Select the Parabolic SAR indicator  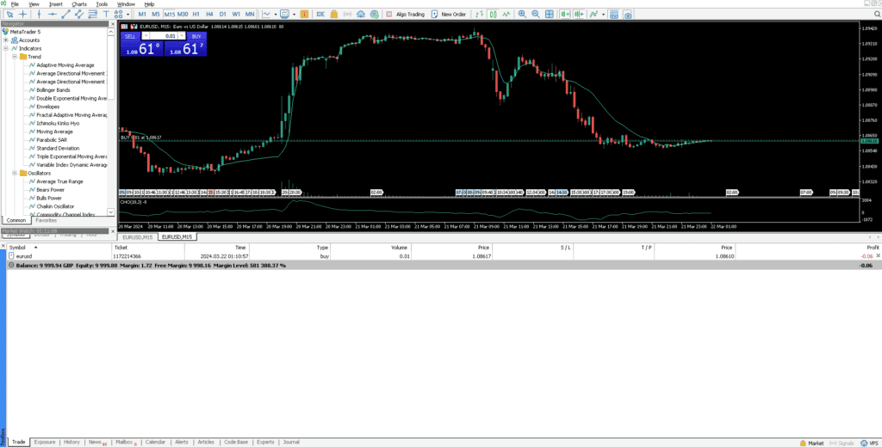point(52,140)
